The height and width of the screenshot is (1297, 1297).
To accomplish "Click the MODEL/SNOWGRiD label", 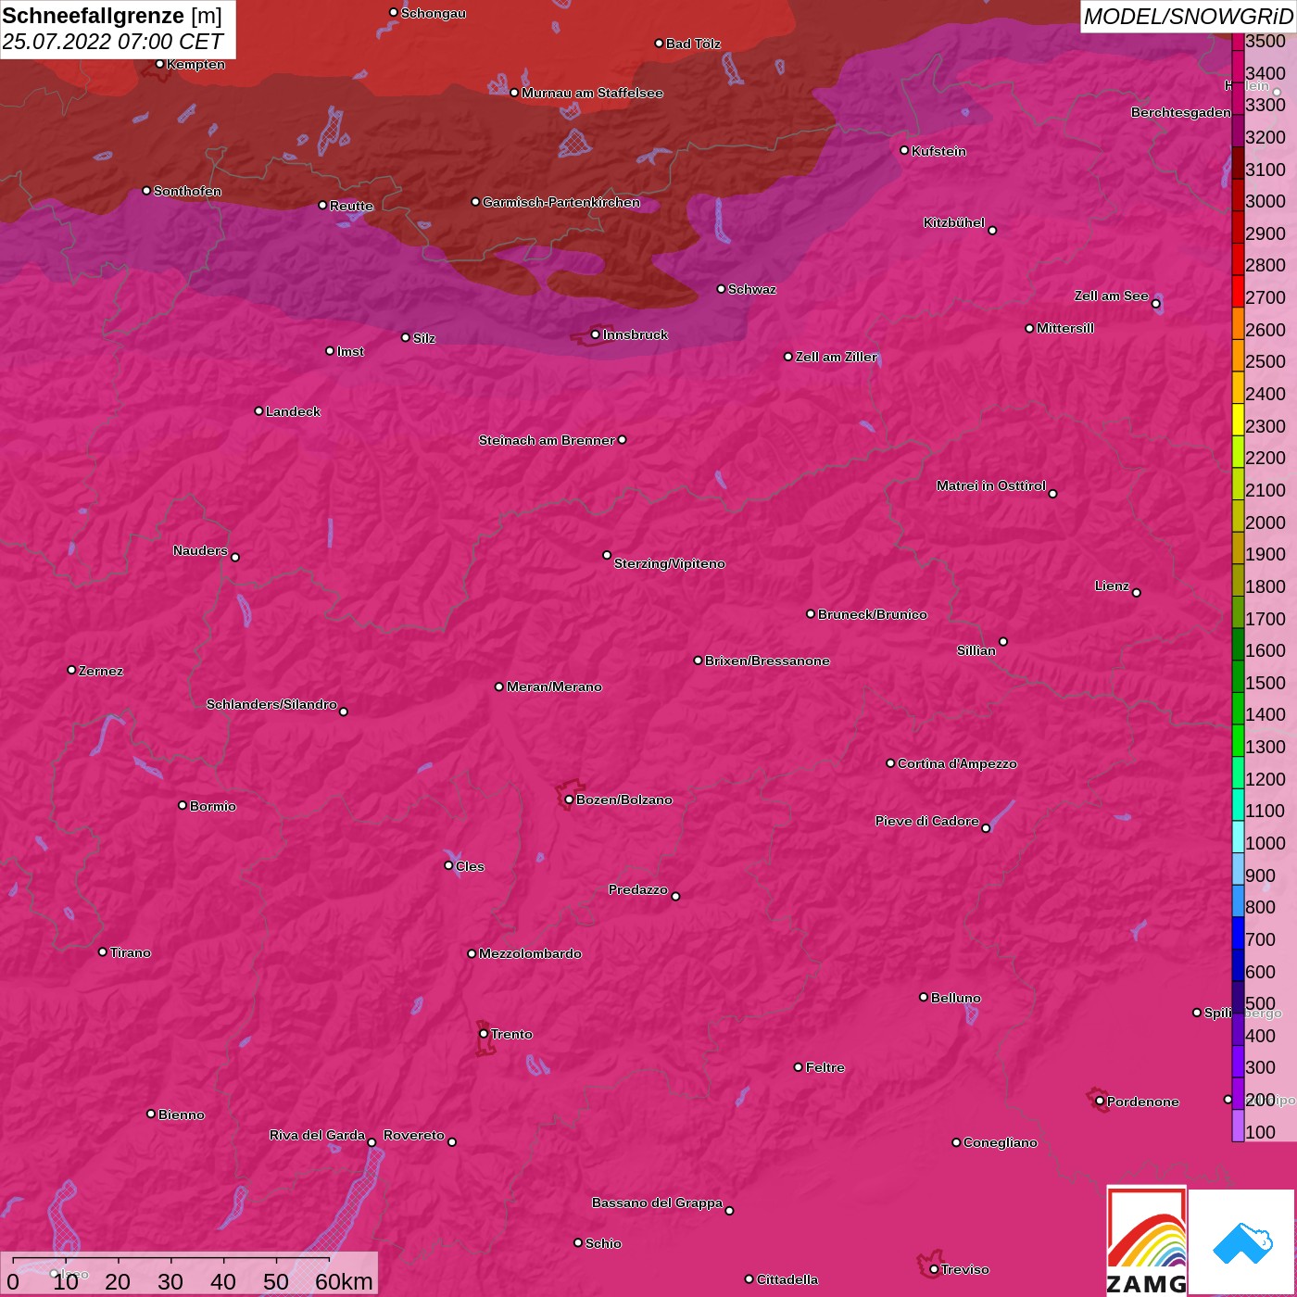I will click(x=1187, y=17).
